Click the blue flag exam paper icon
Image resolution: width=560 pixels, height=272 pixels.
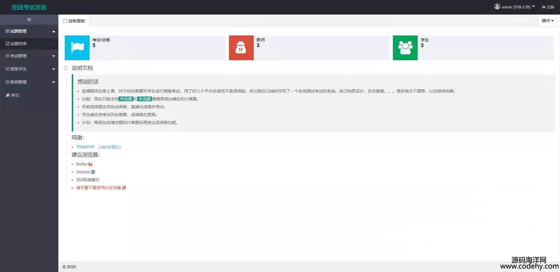pyautogui.click(x=77, y=48)
